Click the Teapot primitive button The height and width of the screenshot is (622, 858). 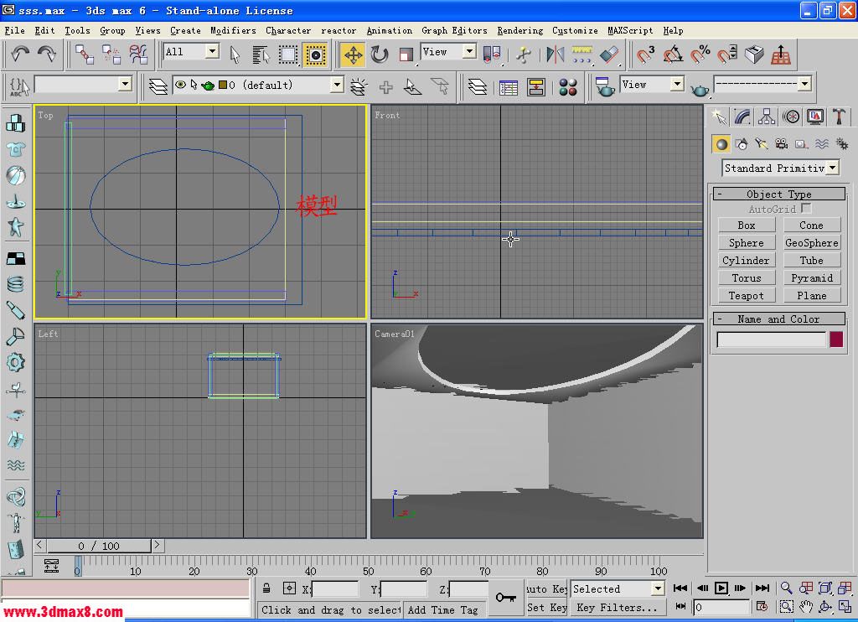pyautogui.click(x=746, y=295)
